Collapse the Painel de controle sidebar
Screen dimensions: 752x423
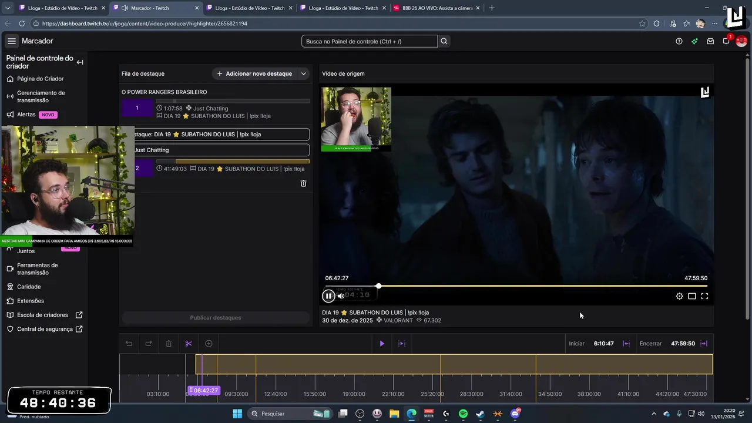click(80, 62)
